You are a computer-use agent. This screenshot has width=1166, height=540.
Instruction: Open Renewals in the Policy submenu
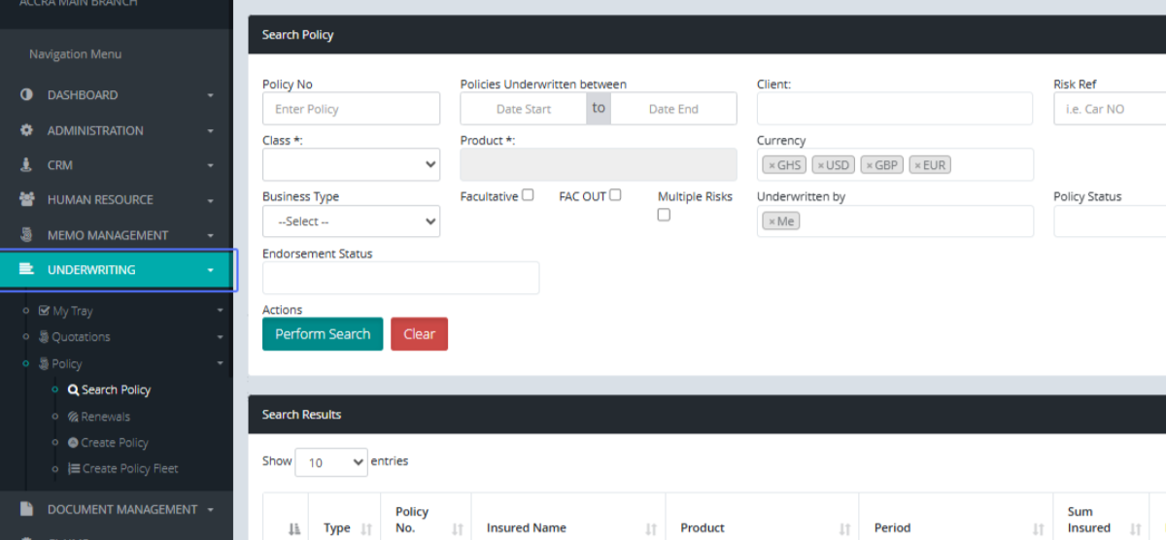tap(105, 417)
